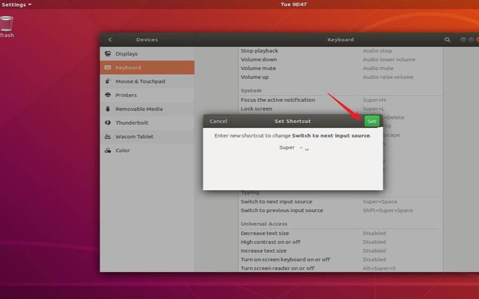Click the Audio stop shortcut value
This screenshot has width=479, height=299.
pyautogui.click(x=377, y=51)
